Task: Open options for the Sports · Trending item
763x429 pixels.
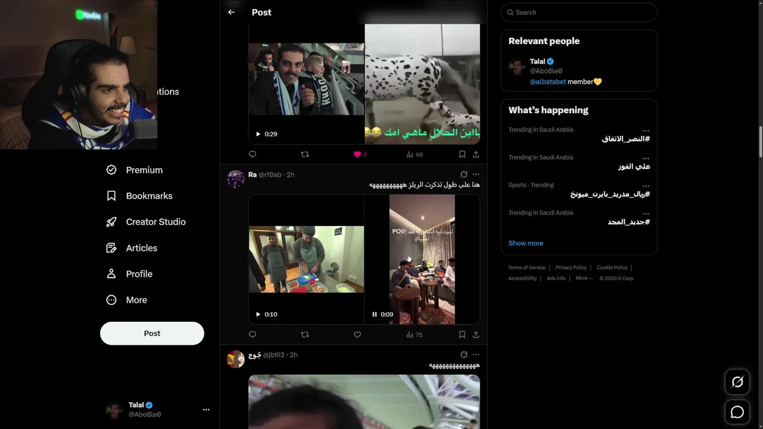Action: (646, 185)
